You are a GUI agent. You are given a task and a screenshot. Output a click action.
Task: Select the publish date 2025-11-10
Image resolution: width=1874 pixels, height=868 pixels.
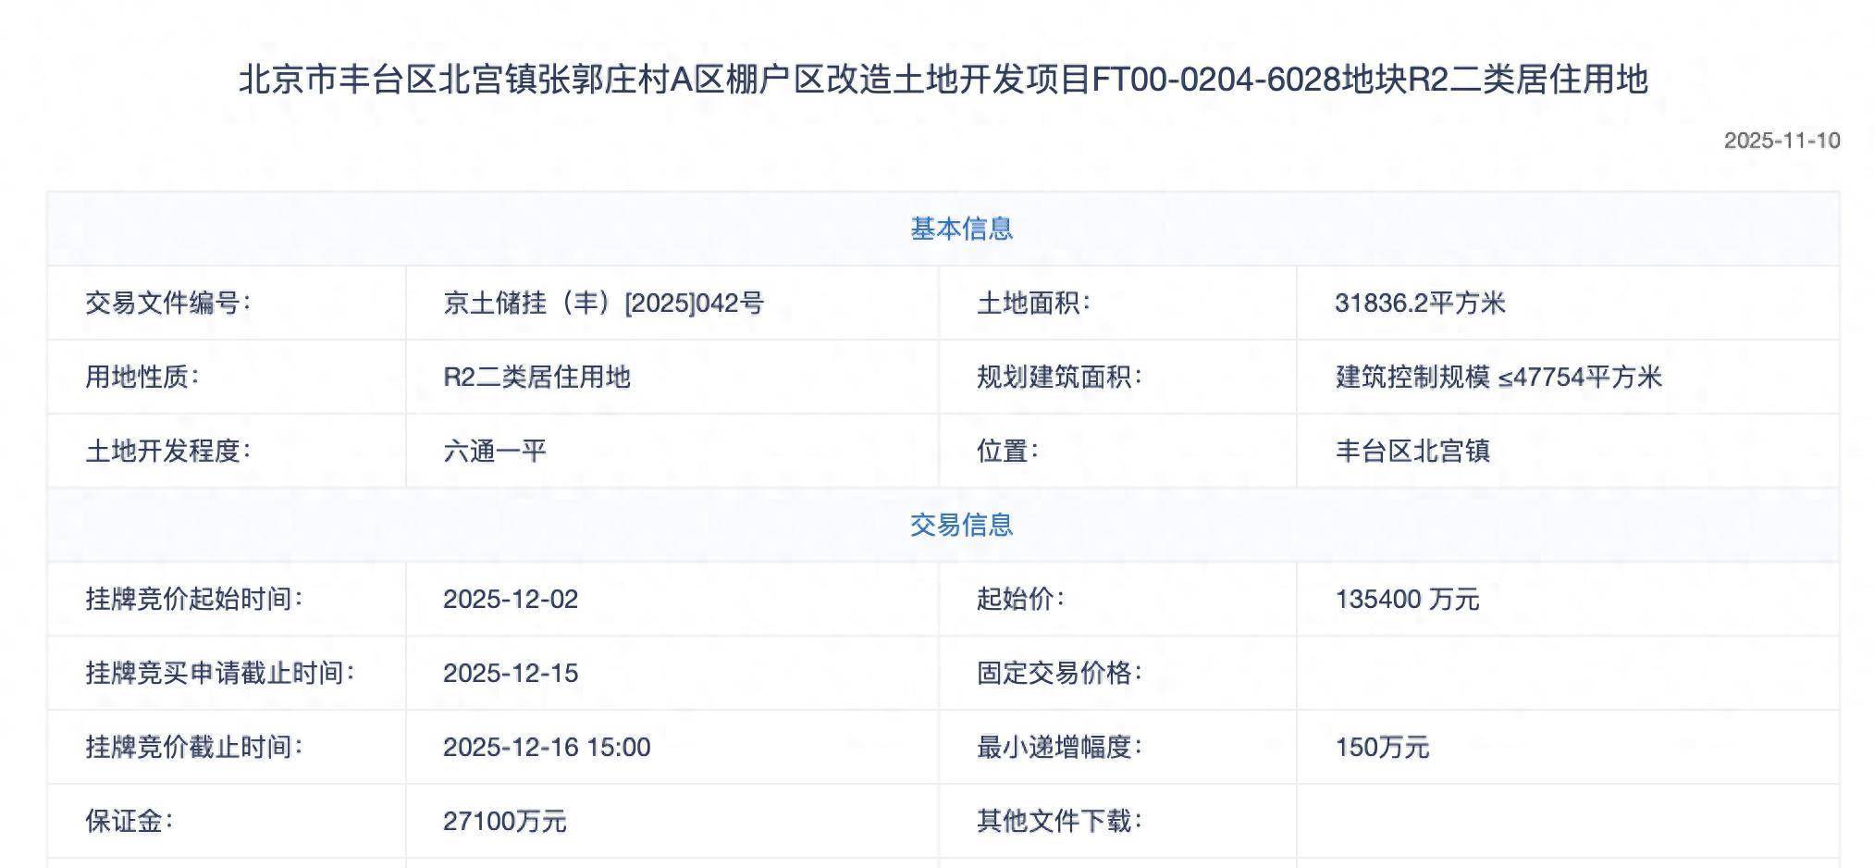point(1782,141)
